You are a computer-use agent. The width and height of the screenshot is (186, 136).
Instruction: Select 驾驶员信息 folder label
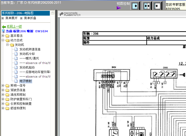click(x=18, y=90)
